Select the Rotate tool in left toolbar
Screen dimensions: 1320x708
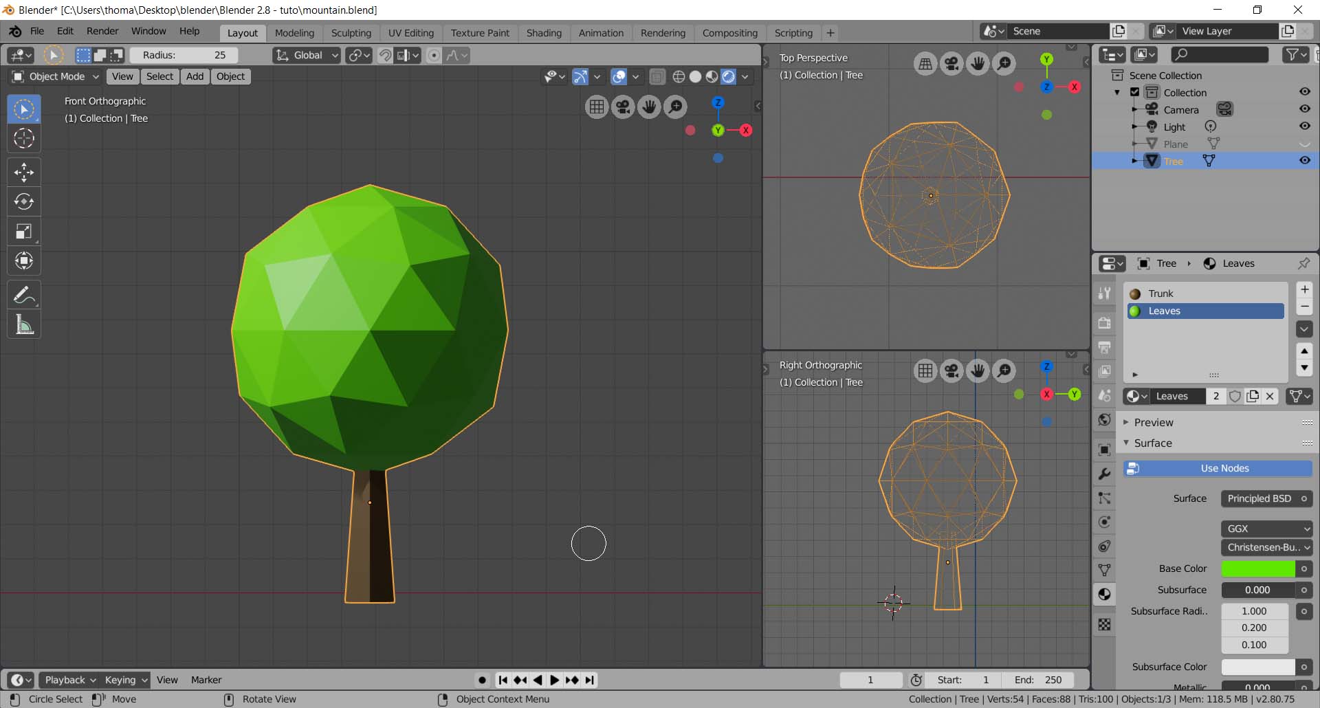point(24,201)
